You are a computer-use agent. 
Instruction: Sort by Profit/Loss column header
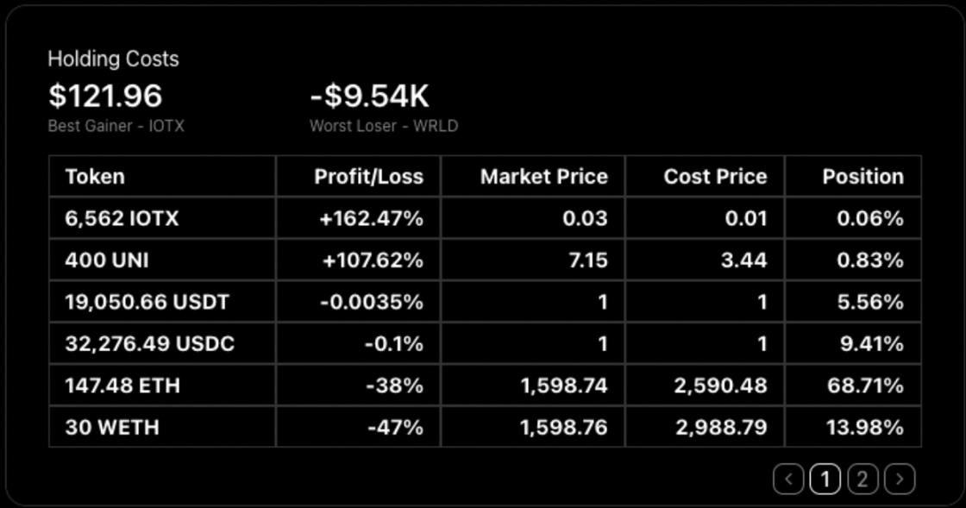368,177
